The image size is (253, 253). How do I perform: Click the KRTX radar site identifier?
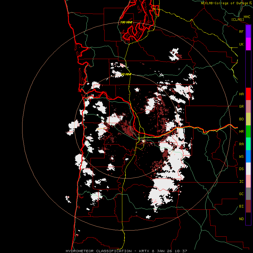click(x=144, y=251)
